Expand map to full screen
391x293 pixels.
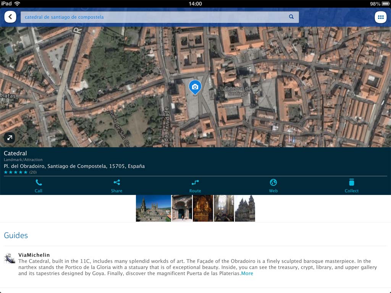click(x=10, y=137)
